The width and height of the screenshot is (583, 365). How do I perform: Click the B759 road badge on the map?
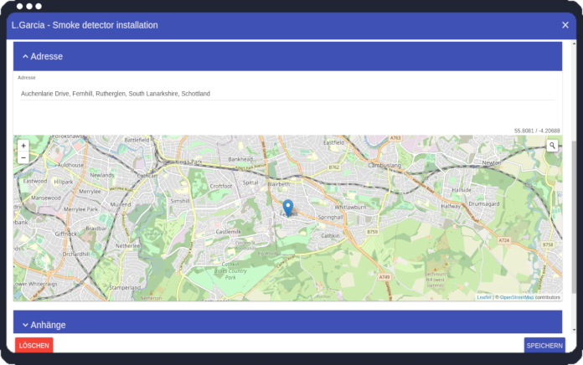[x=372, y=232]
